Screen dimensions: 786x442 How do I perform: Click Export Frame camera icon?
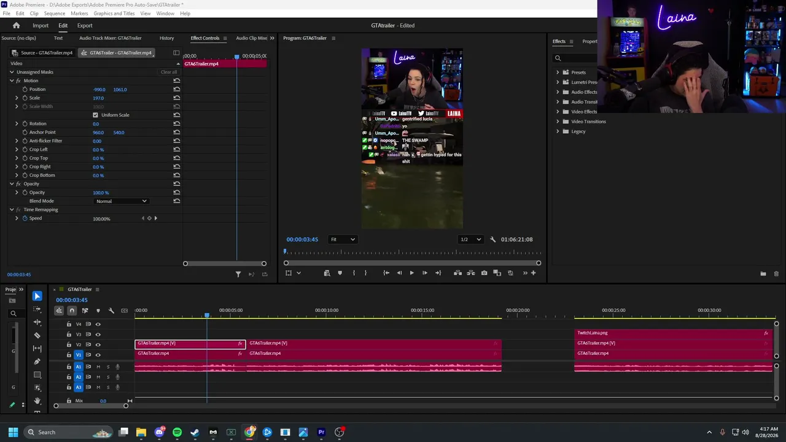coord(484,273)
